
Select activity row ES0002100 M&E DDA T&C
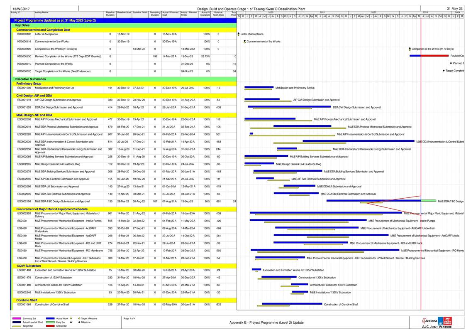[x=124, y=202]
